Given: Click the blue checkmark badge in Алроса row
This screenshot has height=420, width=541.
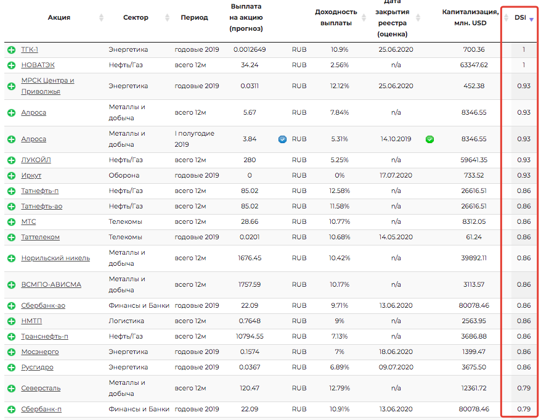Looking at the screenshot, I should pyautogui.click(x=282, y=139).
